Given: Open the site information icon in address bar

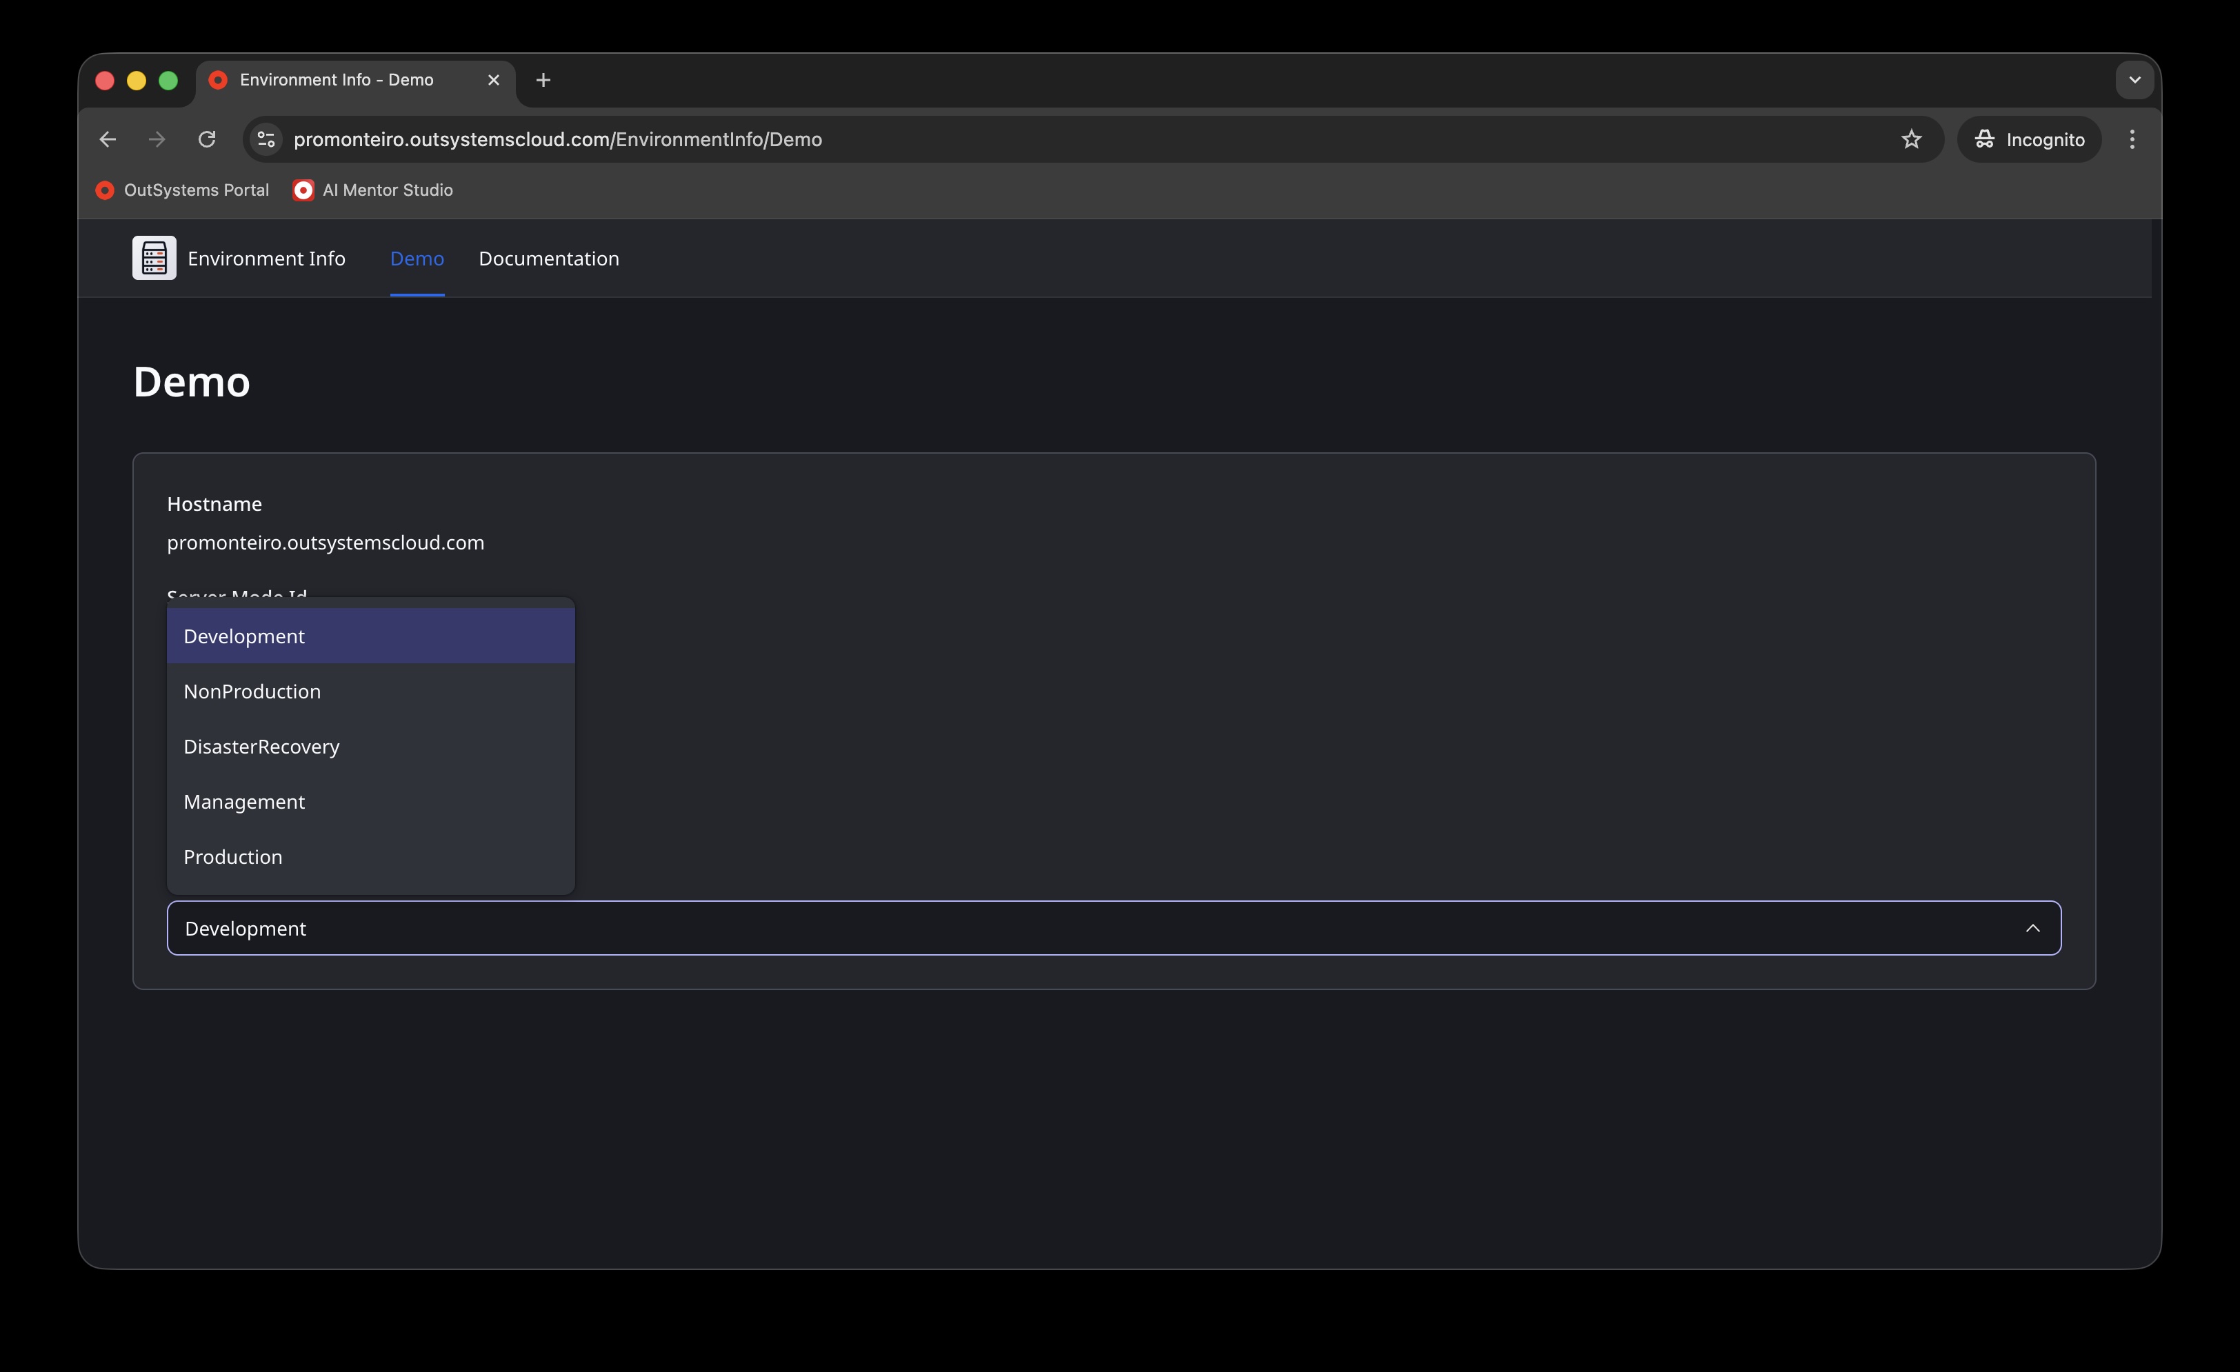Looking at the screenshot, I should (x=266, y=139).
